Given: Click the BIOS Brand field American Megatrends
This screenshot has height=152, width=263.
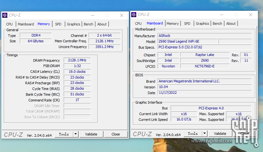Looking at the screenshot, I should coord(205,81).
